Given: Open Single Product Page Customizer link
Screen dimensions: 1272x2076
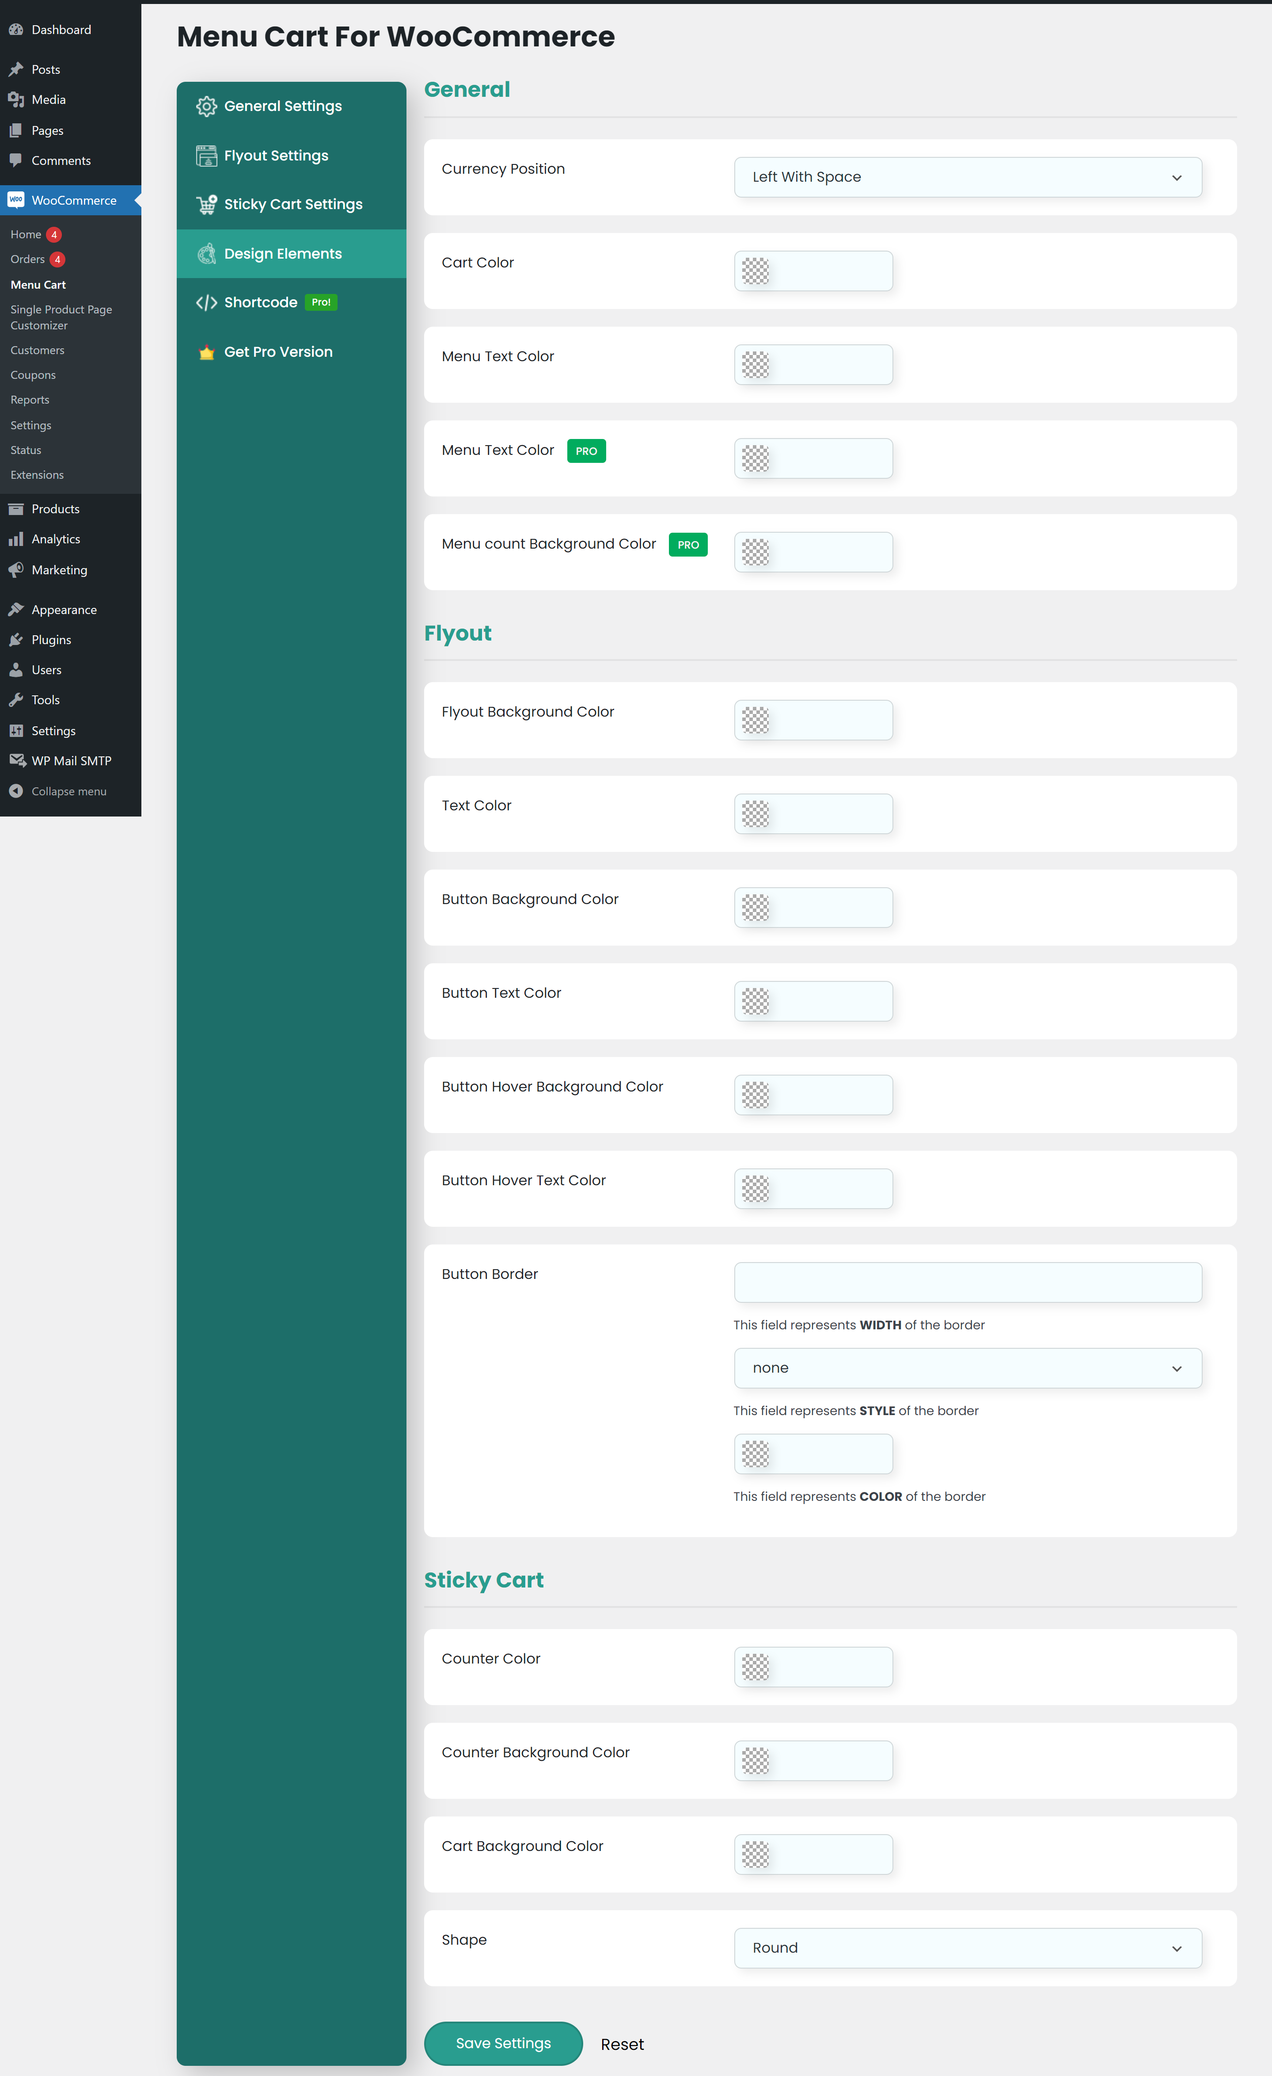Looking at the screenshot, I should click(x=61, y=317).
